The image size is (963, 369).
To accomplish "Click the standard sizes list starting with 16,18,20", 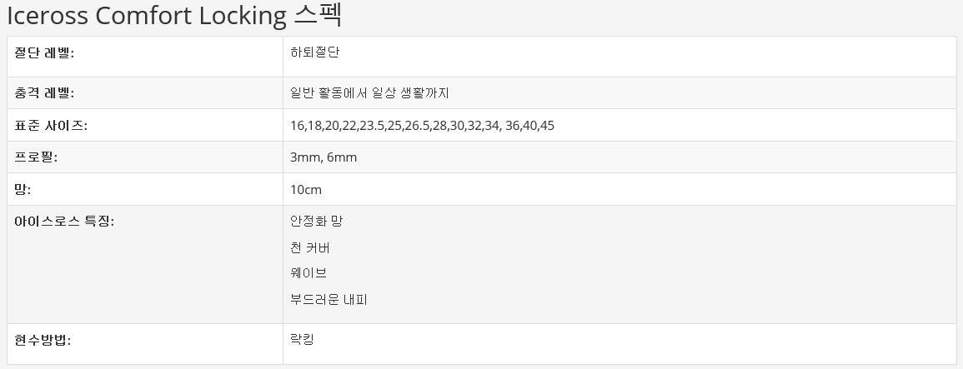I will (422, 126).
